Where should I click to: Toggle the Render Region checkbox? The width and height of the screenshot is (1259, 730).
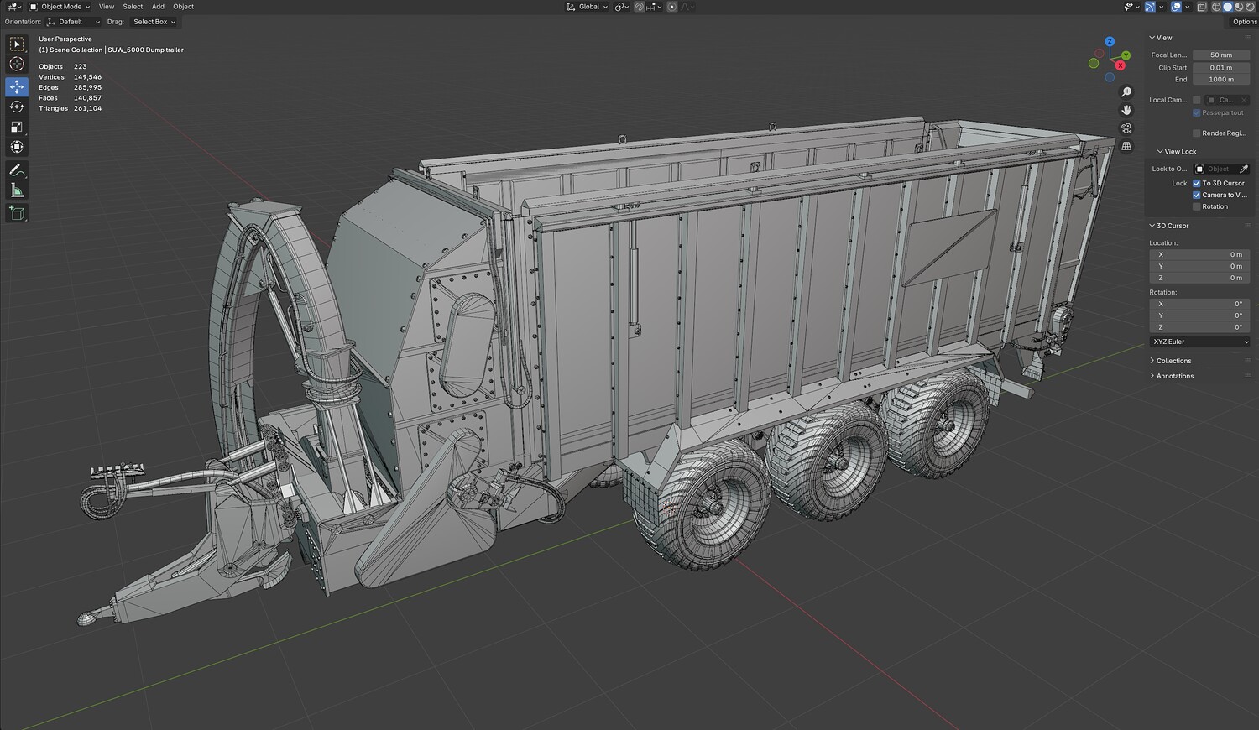pos(1197,133)
